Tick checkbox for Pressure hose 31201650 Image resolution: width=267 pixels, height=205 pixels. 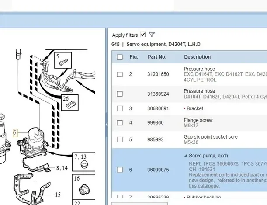(120, 74)
